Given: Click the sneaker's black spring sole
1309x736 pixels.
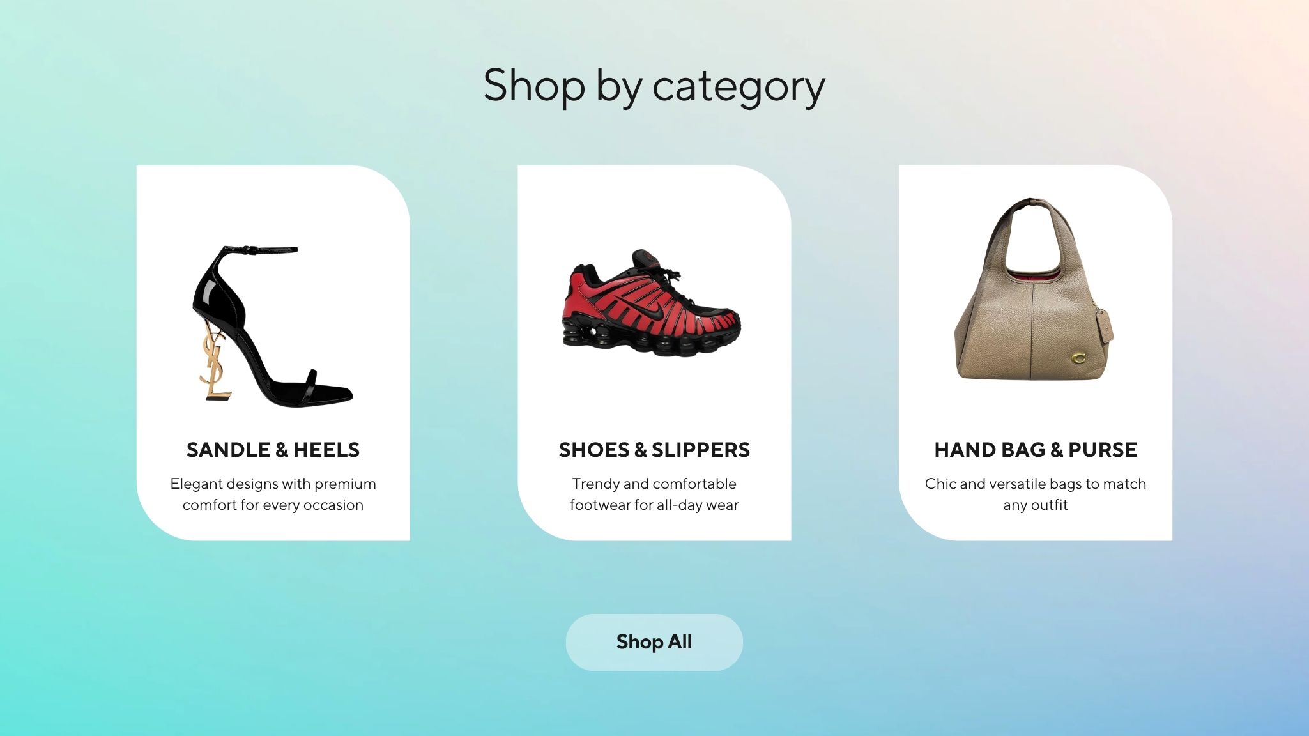Looking at the screenshot, I should [645, 338].
